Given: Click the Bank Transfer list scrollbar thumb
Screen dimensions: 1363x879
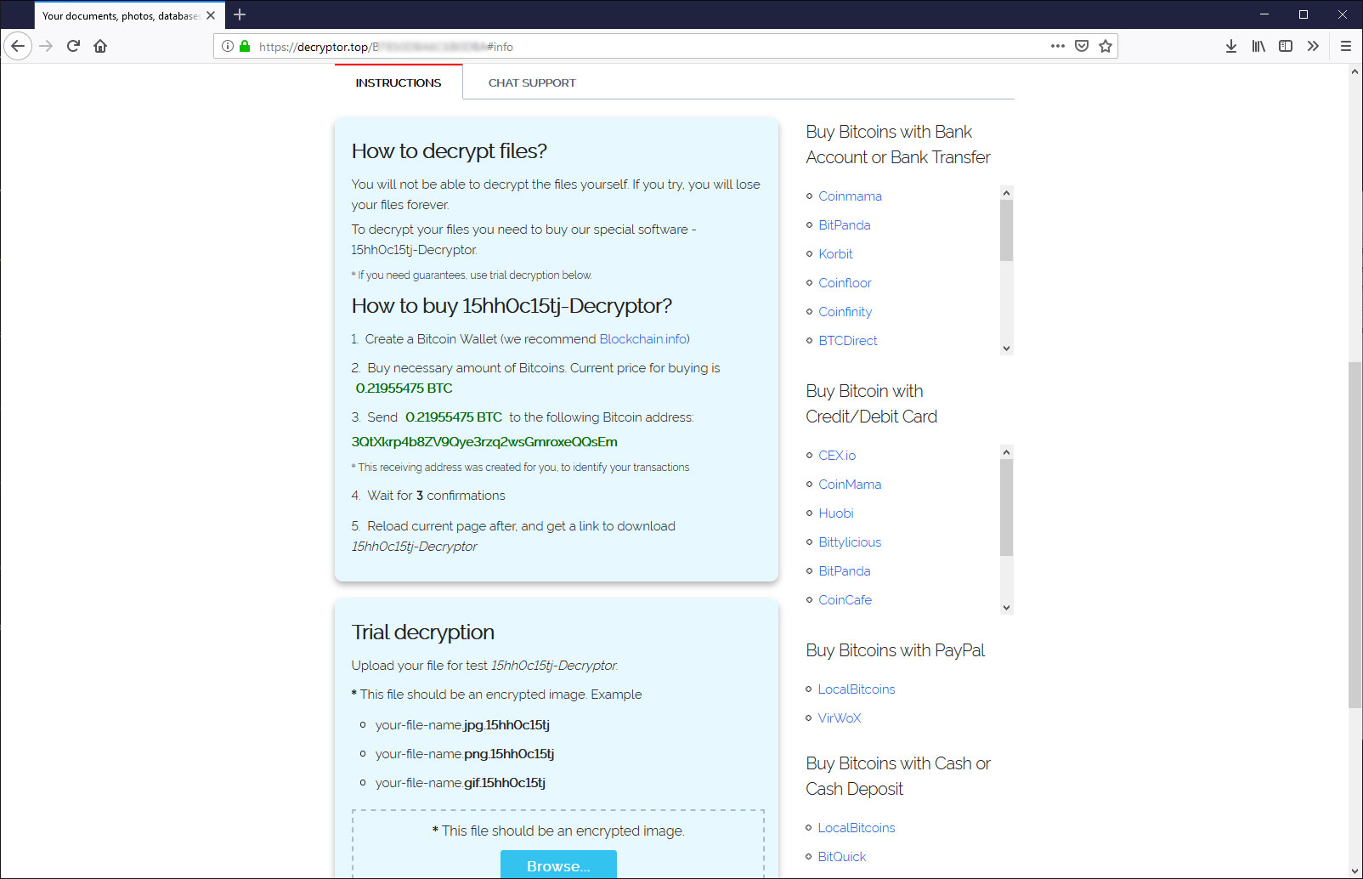Looking at the screenshot, I should (x=1006, y=230).
